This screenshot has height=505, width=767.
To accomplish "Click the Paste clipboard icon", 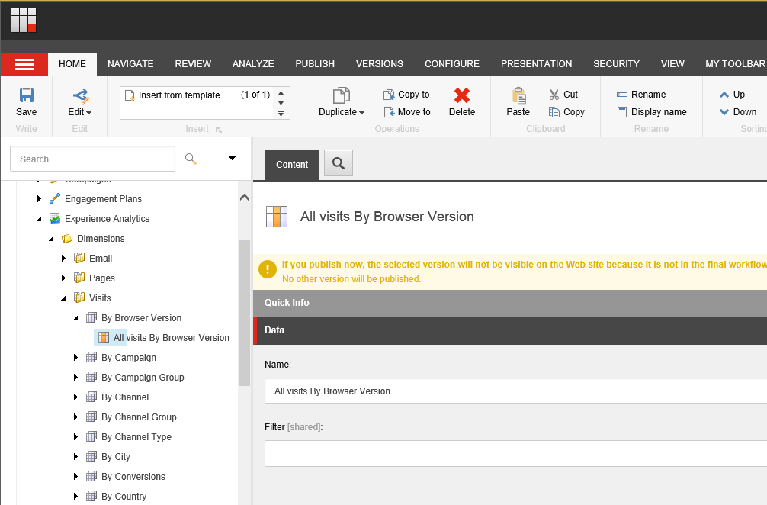I will pos(518,96).
